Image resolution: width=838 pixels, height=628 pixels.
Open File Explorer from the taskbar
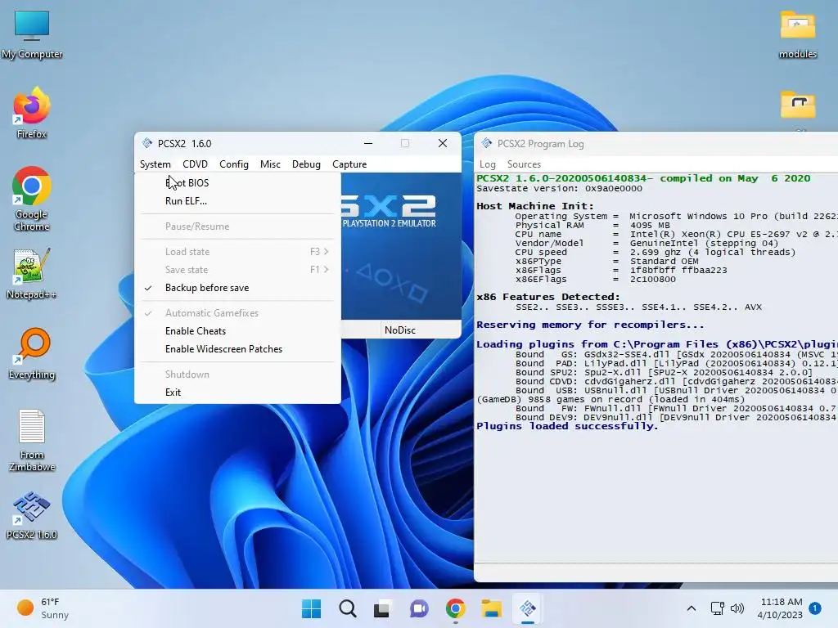click(491, 608)
